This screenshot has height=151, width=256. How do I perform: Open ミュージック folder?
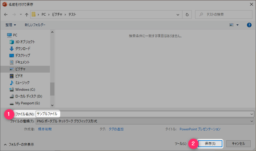(23, 83)
